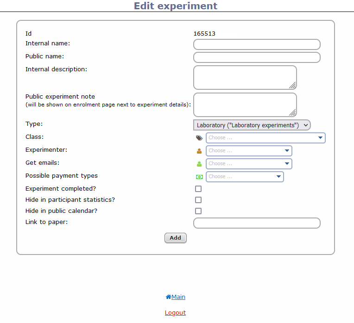Viewport: 354px width, 323px height.
Task: Click the Logout link
Action: click(175, 313)
